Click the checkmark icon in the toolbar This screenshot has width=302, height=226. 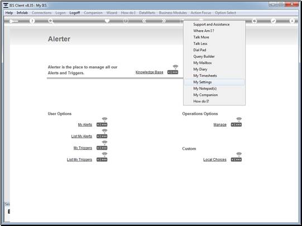(x=274, y=21)
